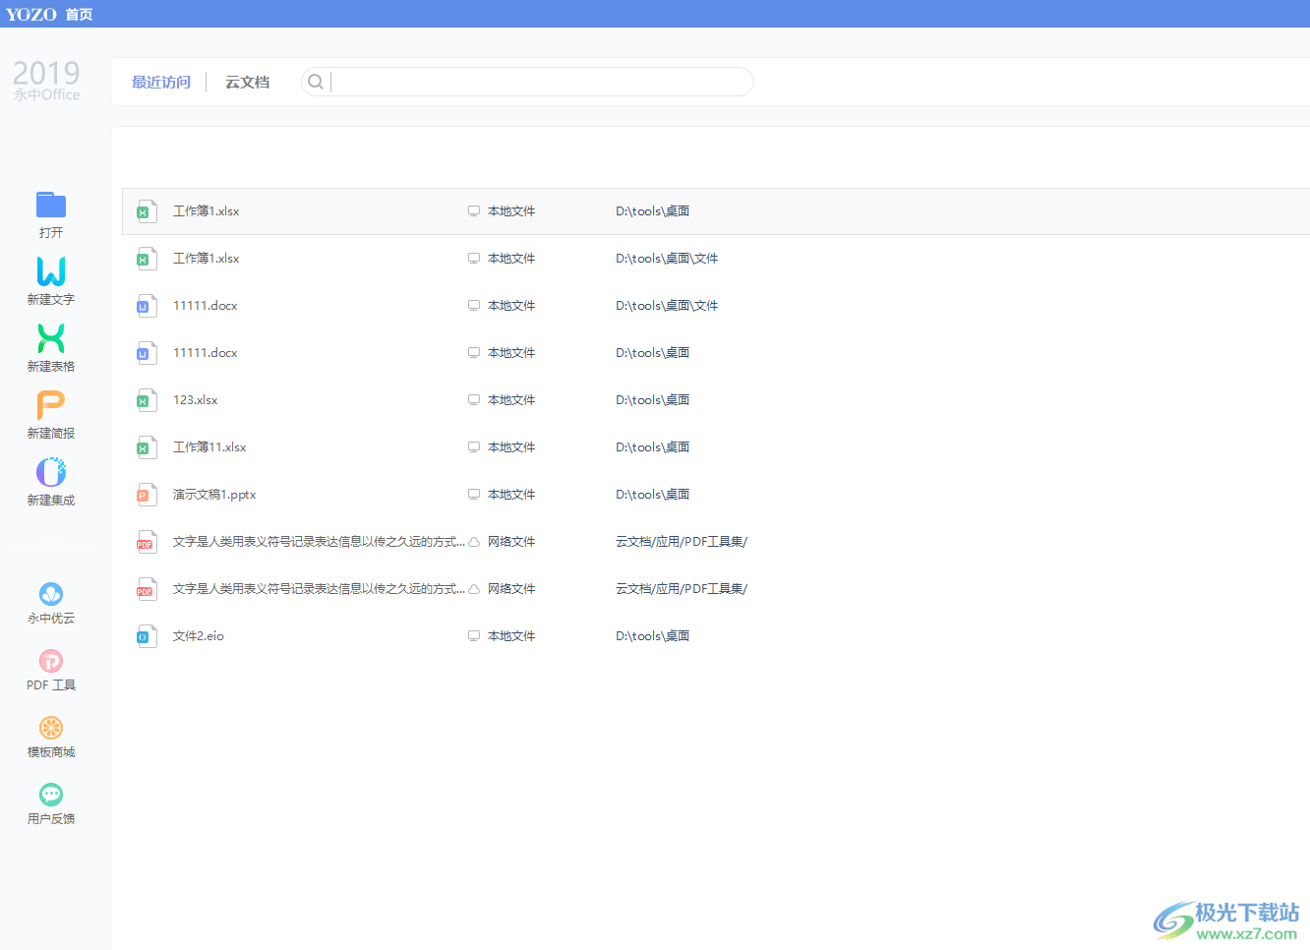Click the cloud icon on first network file row

click(x=474, y=542)
